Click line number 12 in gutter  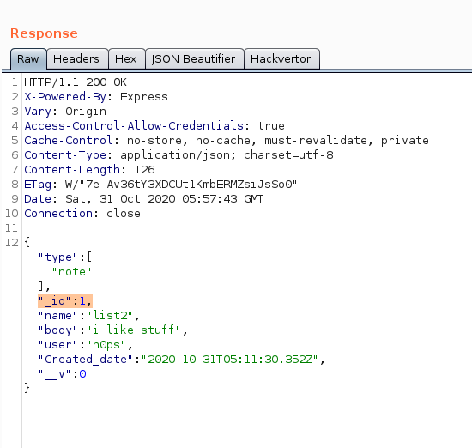click(12, 243)
